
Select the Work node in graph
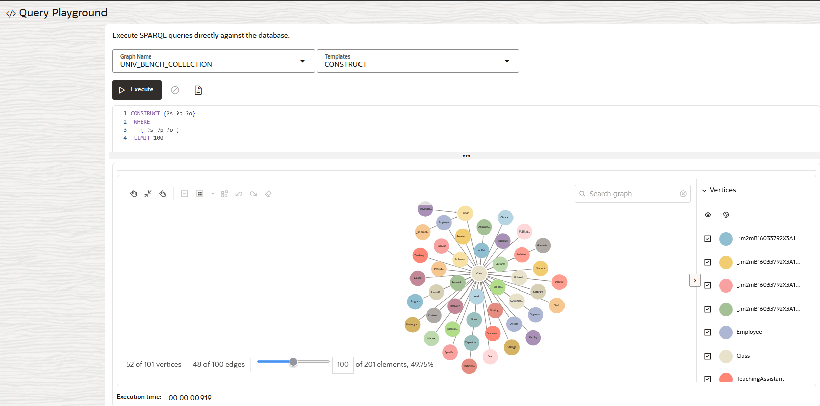point(476,296)
